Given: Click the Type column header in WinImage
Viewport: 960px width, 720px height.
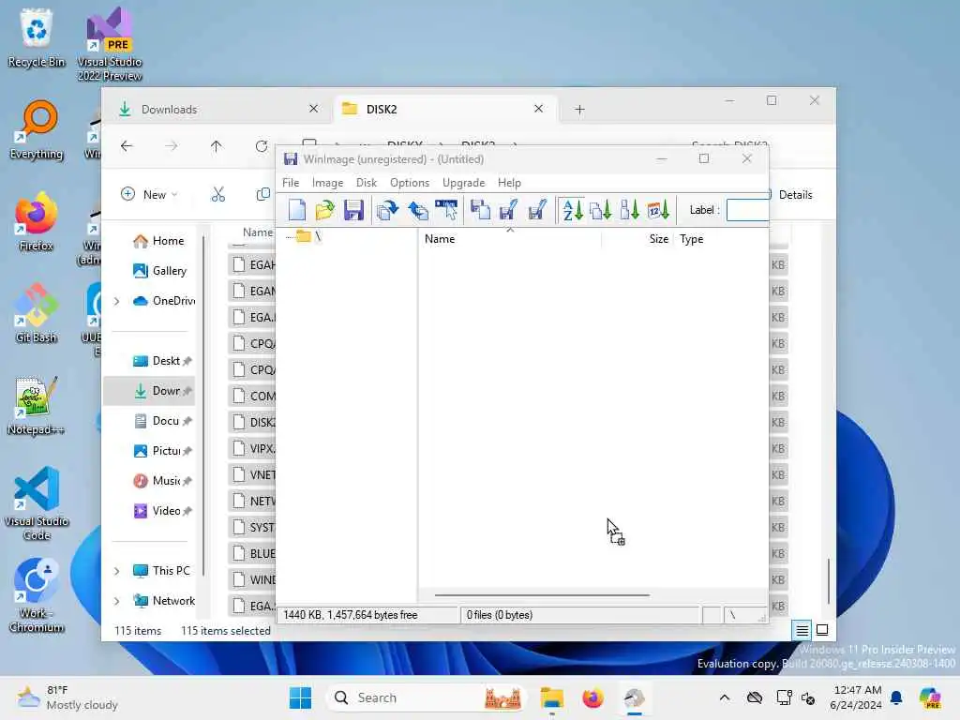Looking at the screenshot, I should click(691, 239).
